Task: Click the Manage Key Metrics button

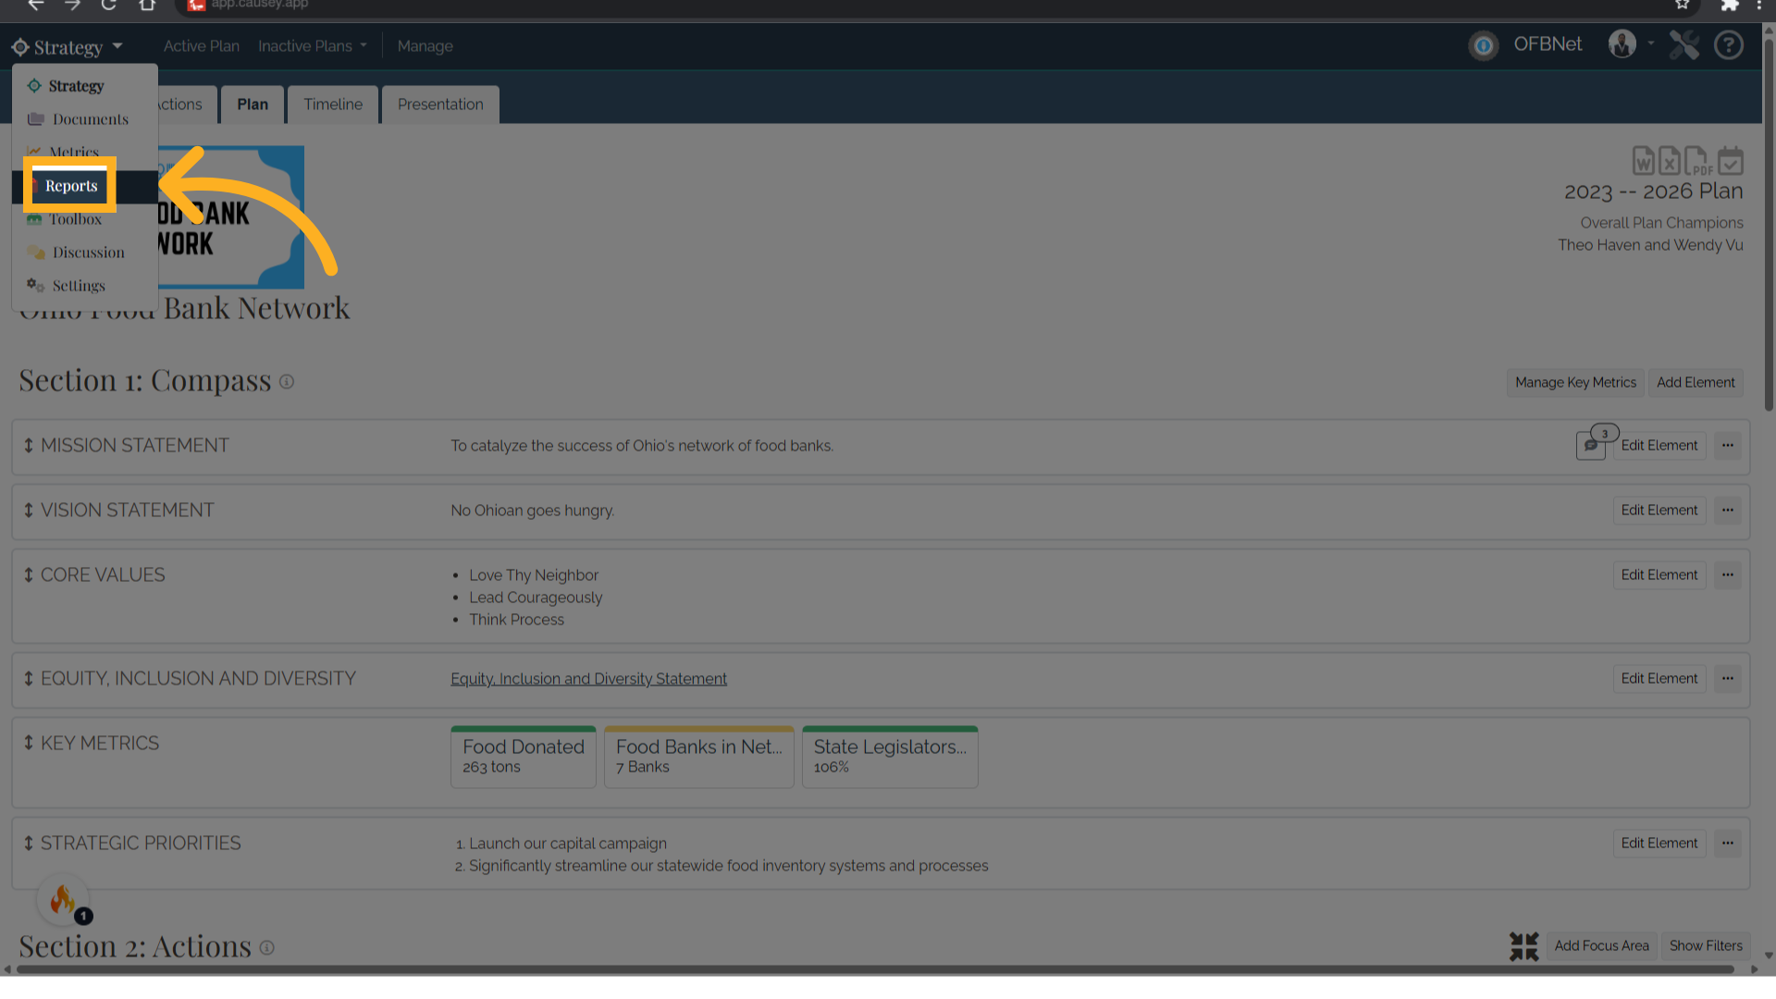Action: click(1575, 383)
